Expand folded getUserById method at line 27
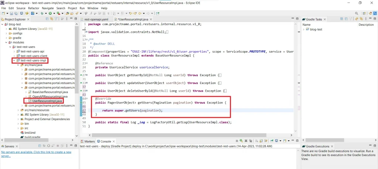 click(87, 75)
